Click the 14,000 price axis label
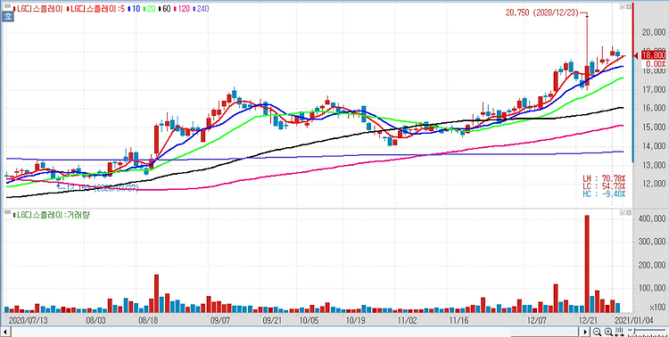 (653, 146)
